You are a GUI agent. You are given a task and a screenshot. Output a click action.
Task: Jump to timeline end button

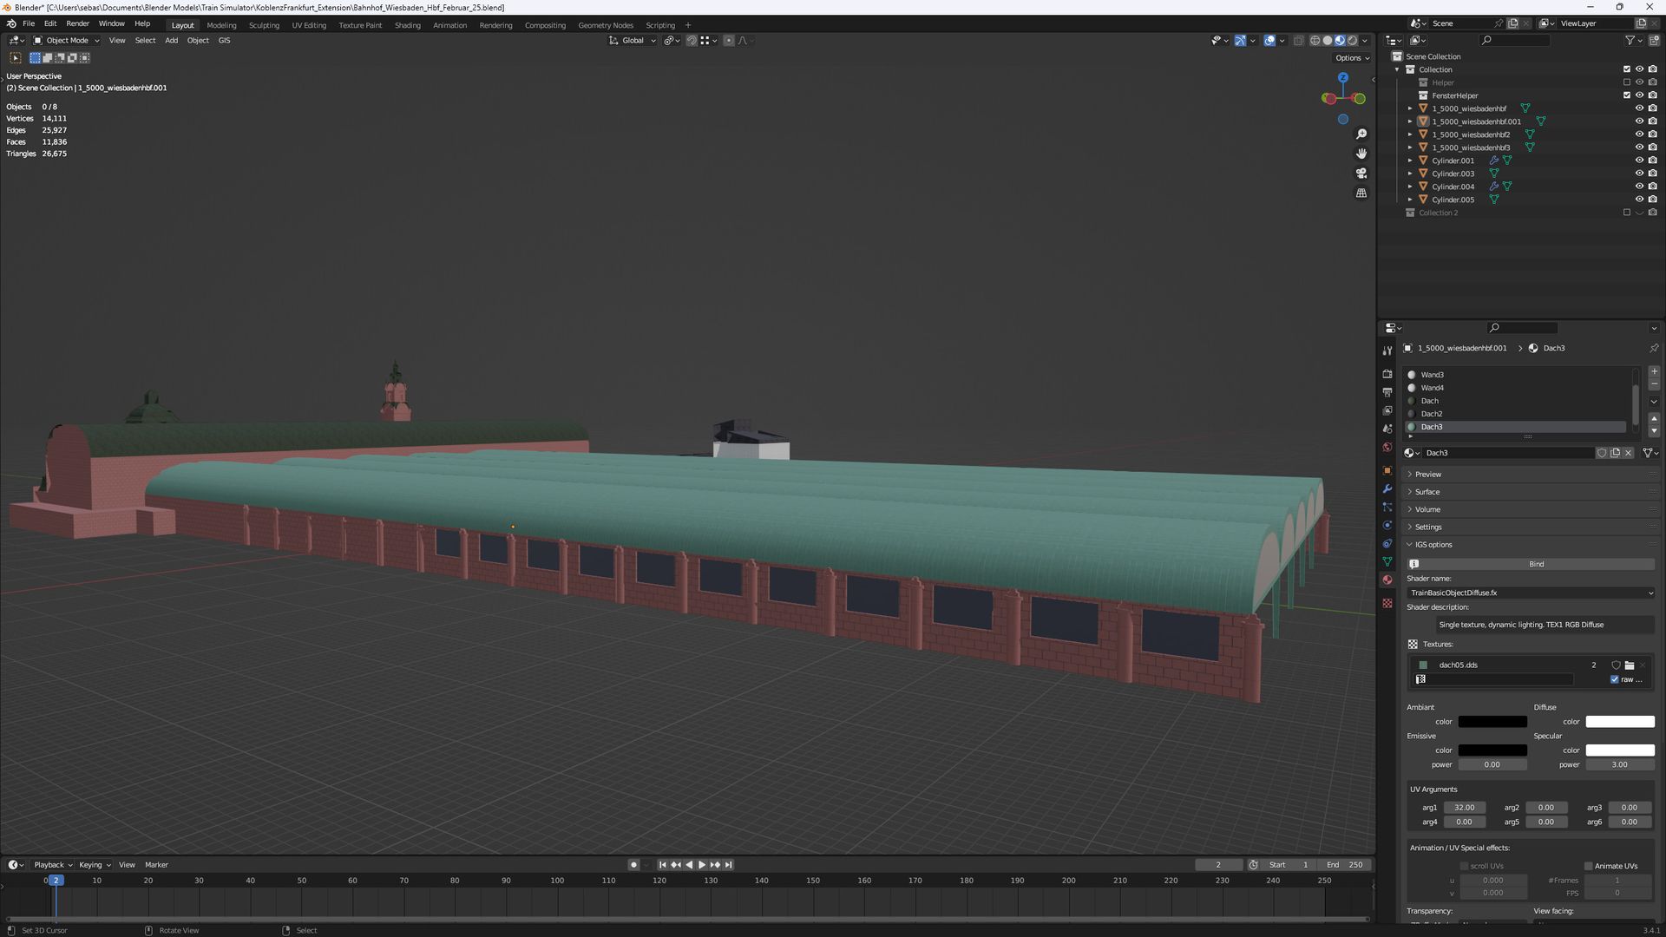(x=729, y=865)
